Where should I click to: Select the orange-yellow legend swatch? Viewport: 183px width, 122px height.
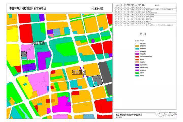coord(138,46)
